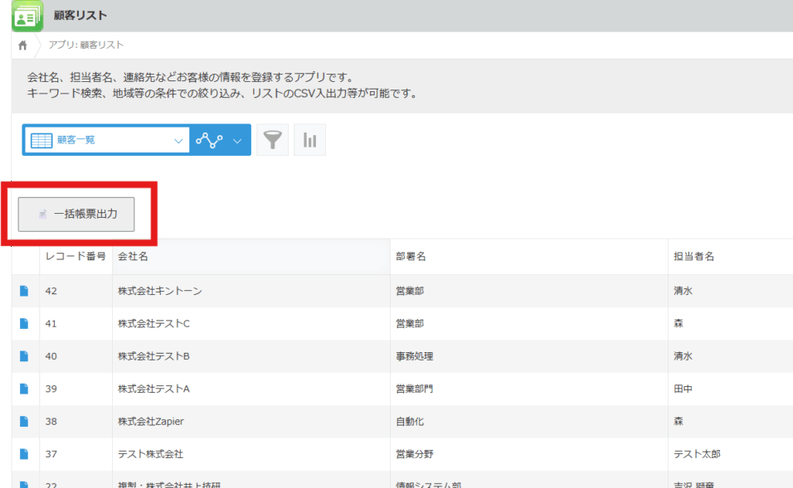Open record 40 detail page icon
The image size is (793, 488).
pyautogui.click(x=24, y=356)
